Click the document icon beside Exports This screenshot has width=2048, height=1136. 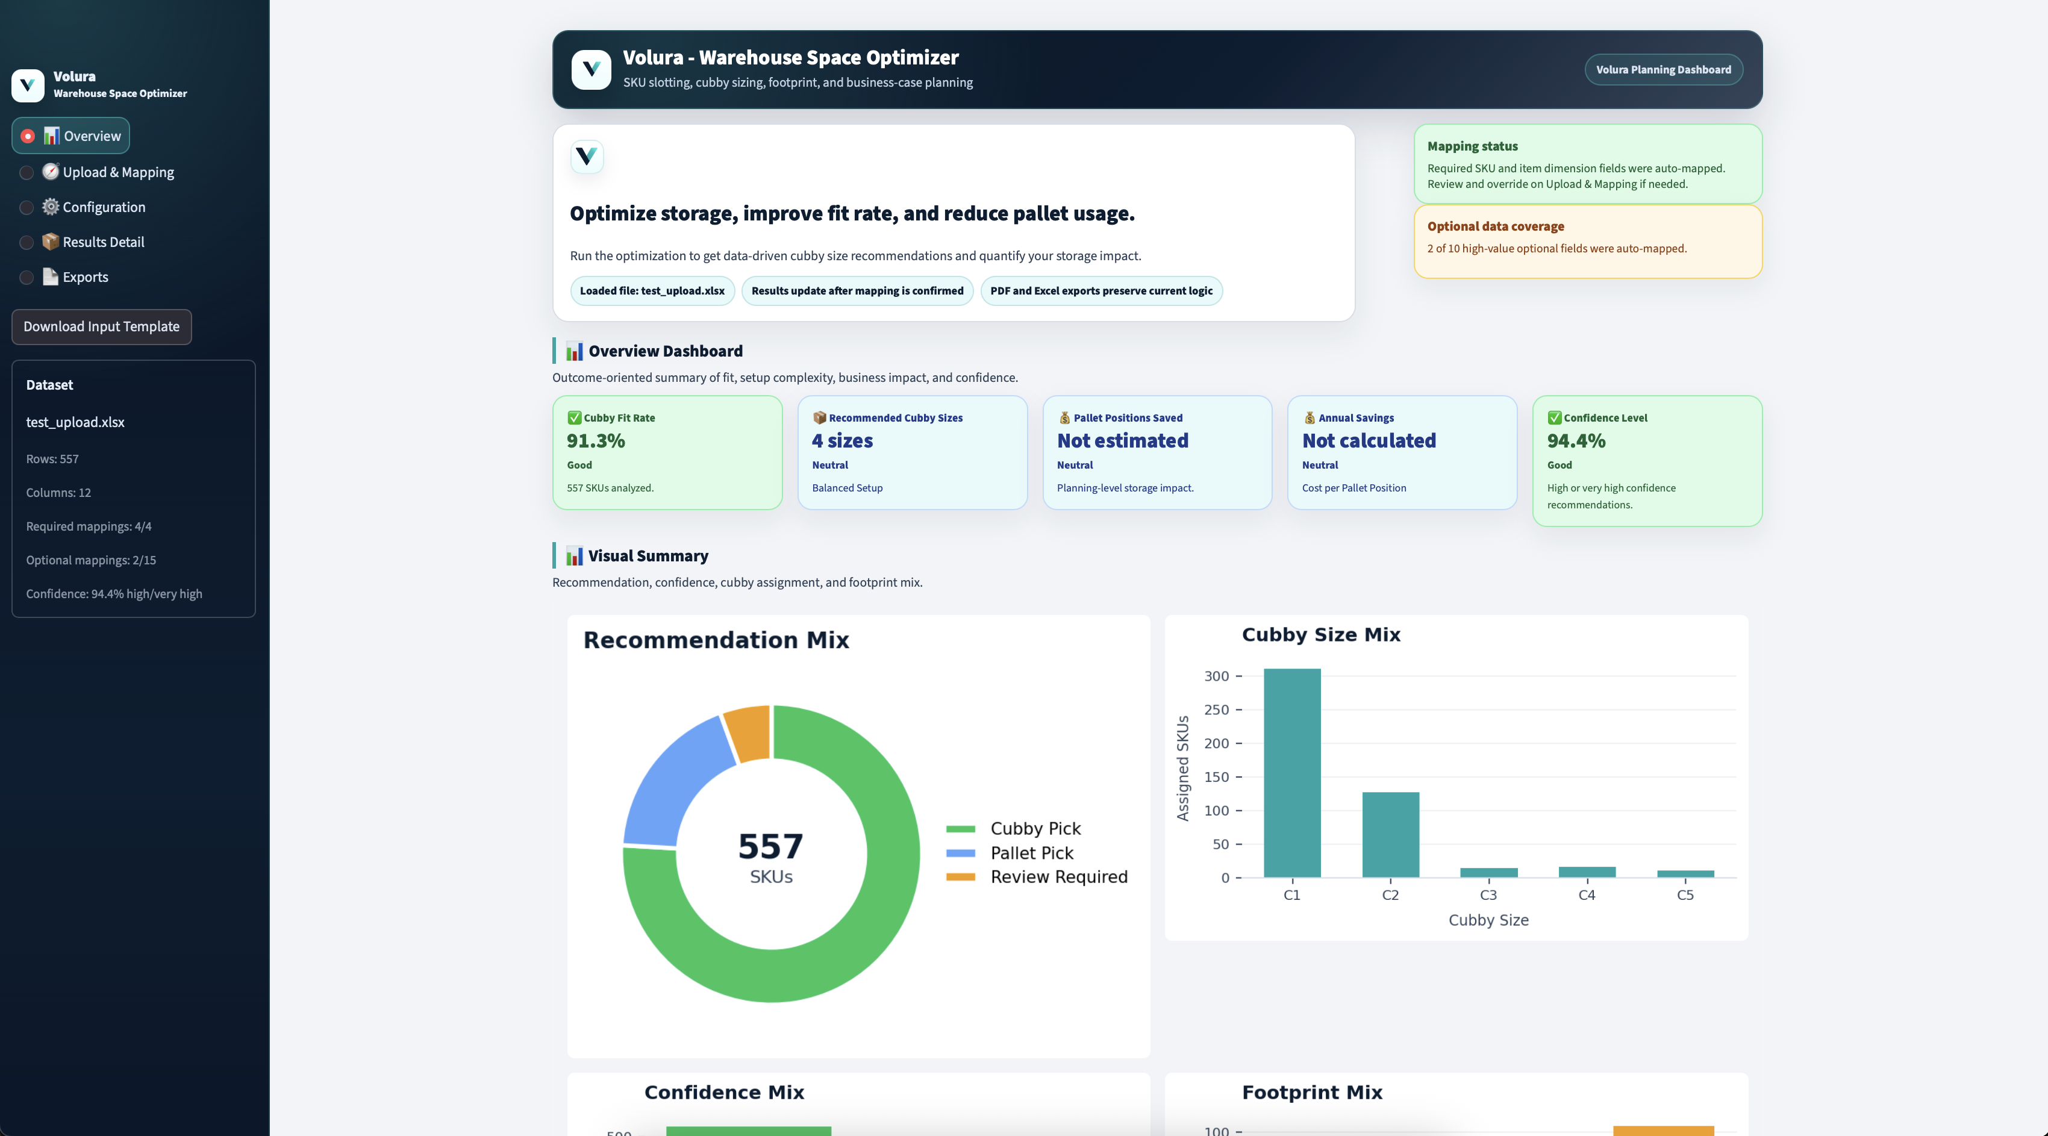[51, 276]
